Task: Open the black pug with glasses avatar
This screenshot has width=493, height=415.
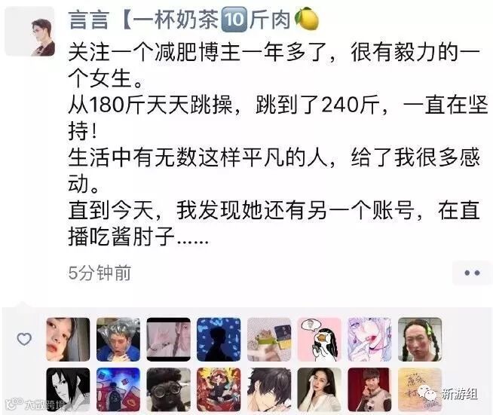Action: coord(169,389)
